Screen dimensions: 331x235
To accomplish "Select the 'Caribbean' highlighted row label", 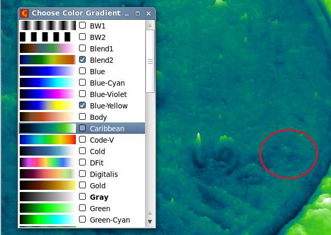I will pyautogui.click(x=107, y=129).
